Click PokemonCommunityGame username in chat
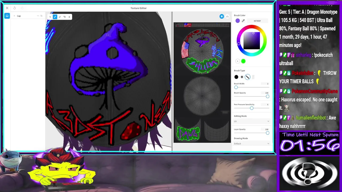 (315, 91)
